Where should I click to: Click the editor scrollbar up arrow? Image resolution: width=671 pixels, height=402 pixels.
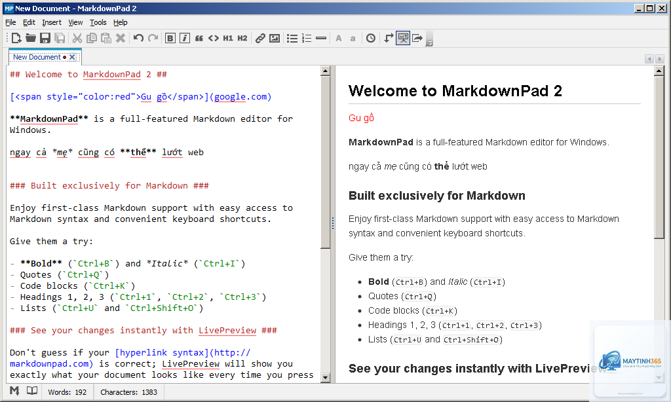click(x=325, y=71)
